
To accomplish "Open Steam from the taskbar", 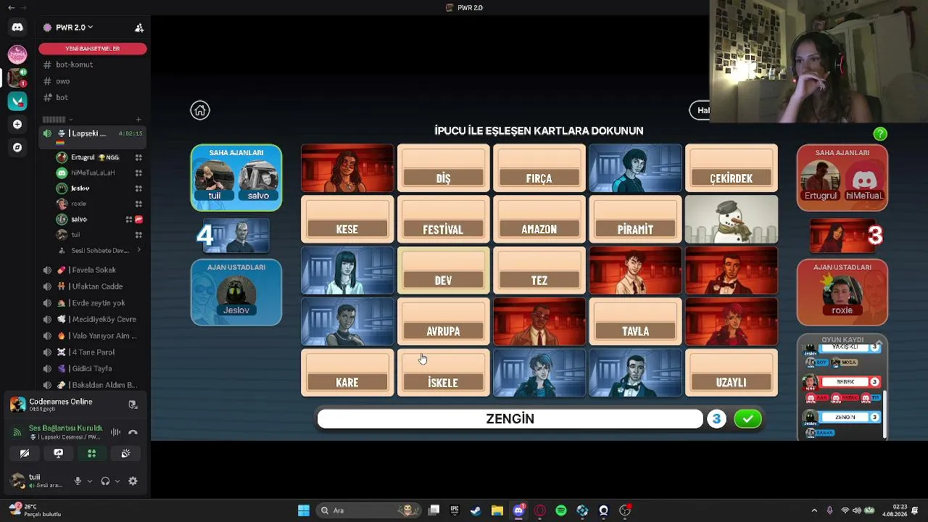I will coord(476,510).
